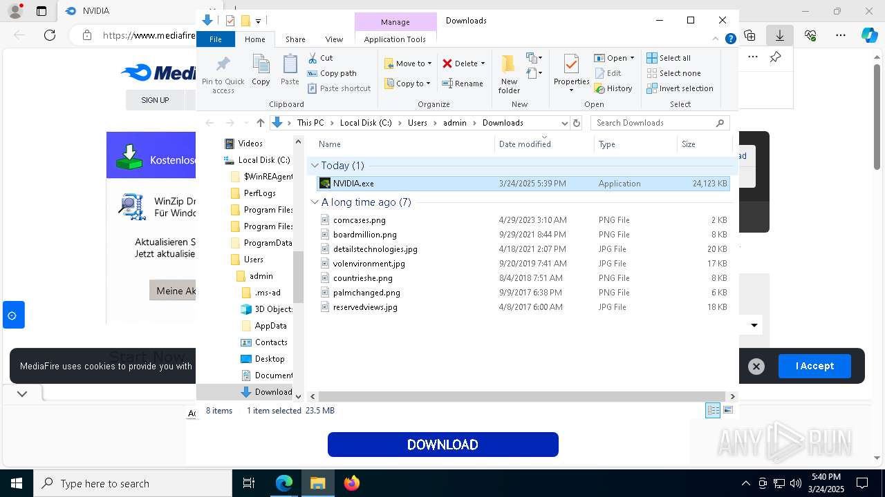This screenshot has width=885, height=497.
Task: Sort by the Name column header
Action: (404, 144)
